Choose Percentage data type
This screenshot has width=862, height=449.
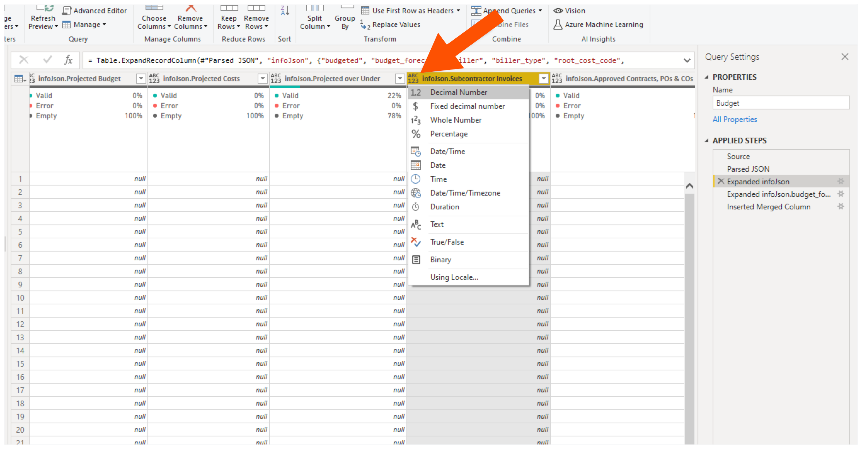(x=468, y=134)
